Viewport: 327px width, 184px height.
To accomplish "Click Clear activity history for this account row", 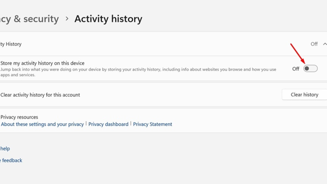I will tap(163, 95).
